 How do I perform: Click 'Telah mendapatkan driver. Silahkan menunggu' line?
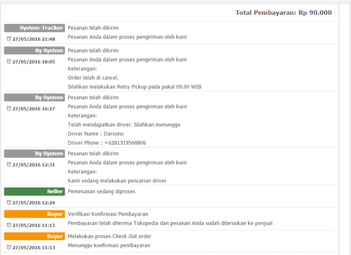click(x=124, y=125)
